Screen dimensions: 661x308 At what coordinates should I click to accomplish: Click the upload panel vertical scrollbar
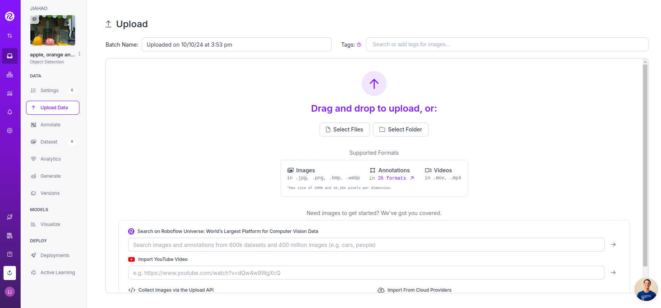tap(645, 165)
